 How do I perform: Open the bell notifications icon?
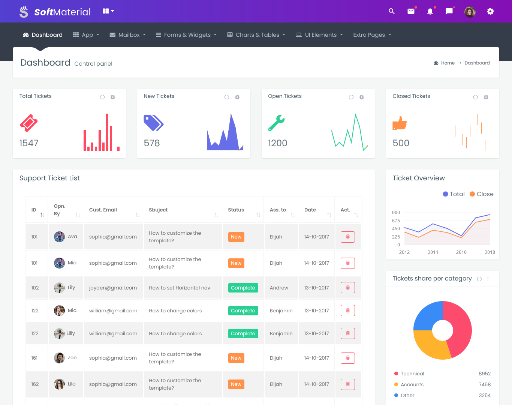tap(430, 11)
